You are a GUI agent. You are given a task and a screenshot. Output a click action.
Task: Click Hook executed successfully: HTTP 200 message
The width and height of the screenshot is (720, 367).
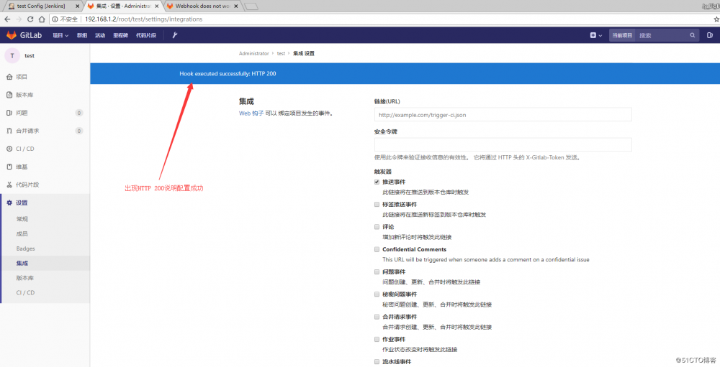click(x=228, y=73)
